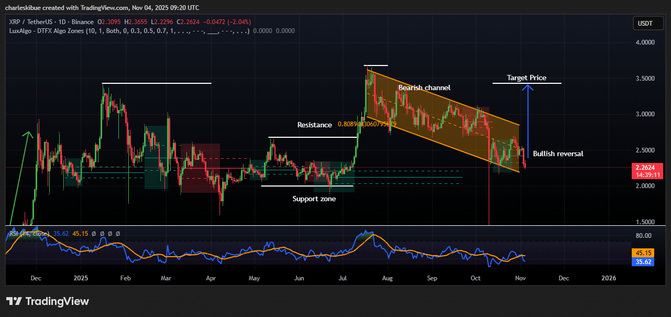The height and width of the screenshot is (317, 671).
Task: Click the Target Price annotation text
Action: 526,78
